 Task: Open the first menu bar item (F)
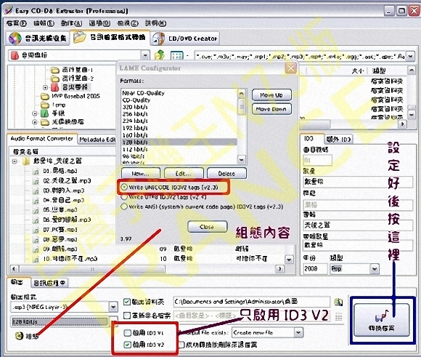coord(17,23)
